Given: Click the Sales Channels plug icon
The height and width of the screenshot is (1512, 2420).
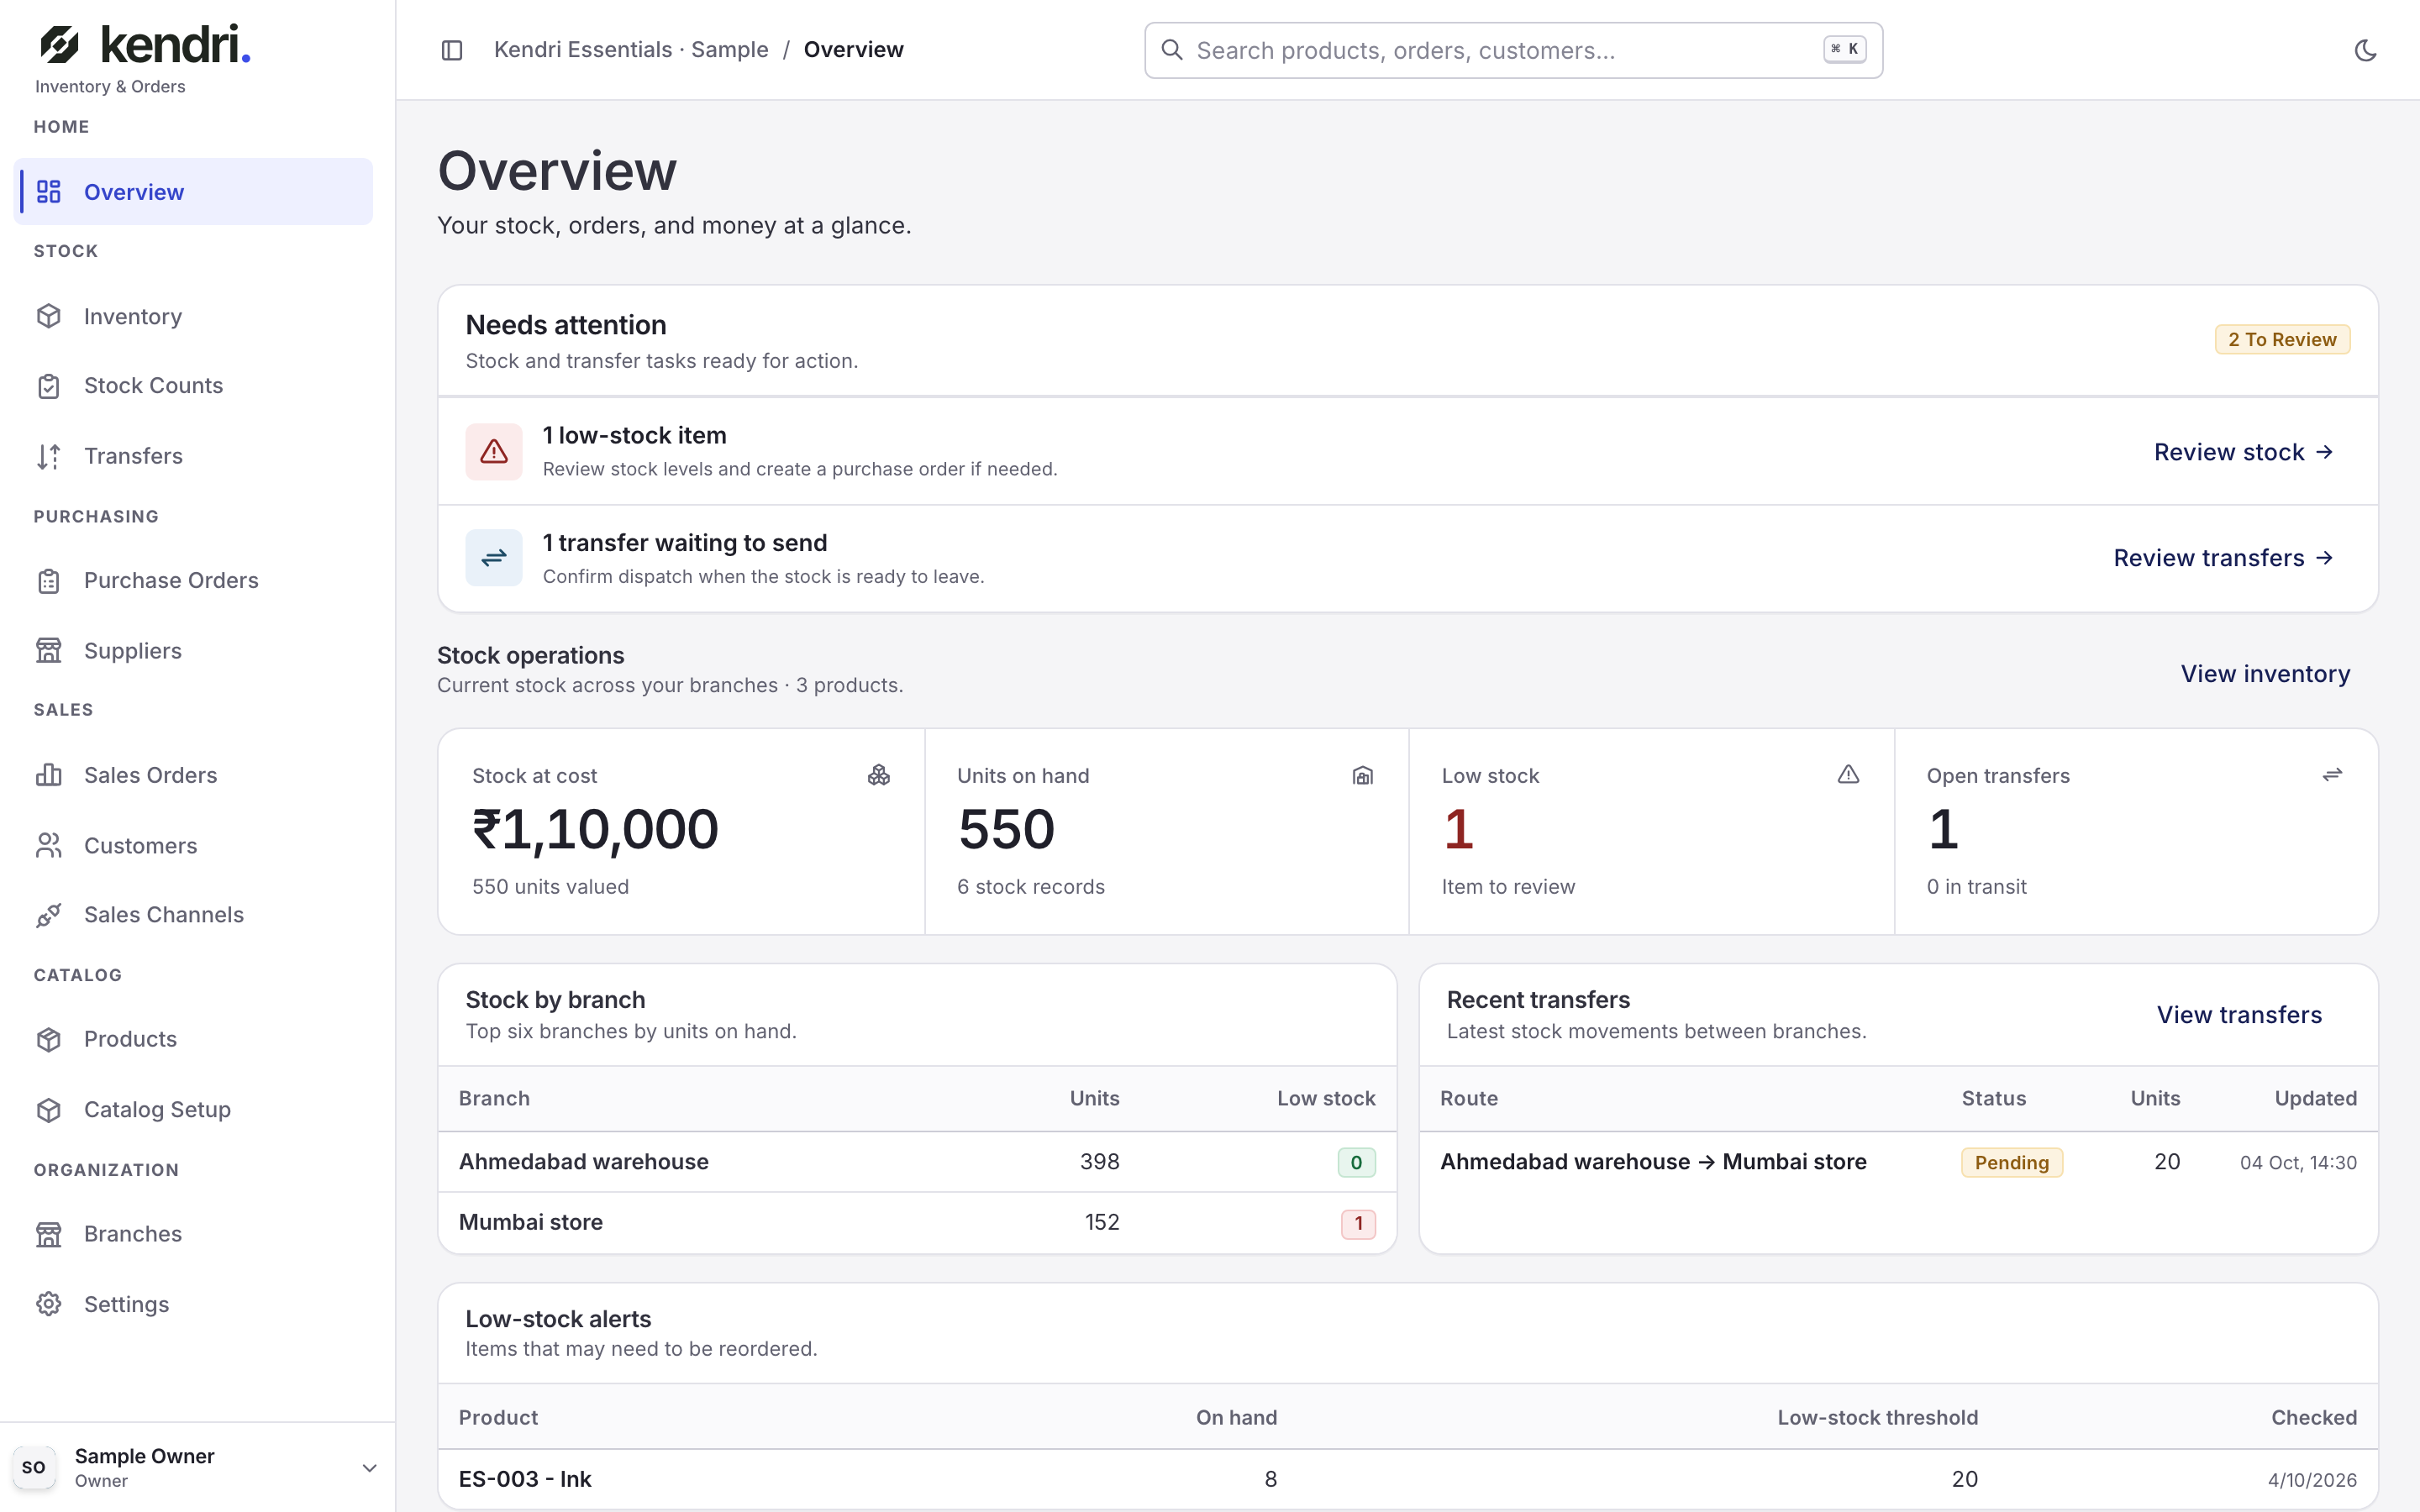Looking at the screenshot, I should (x=49, y=915).
